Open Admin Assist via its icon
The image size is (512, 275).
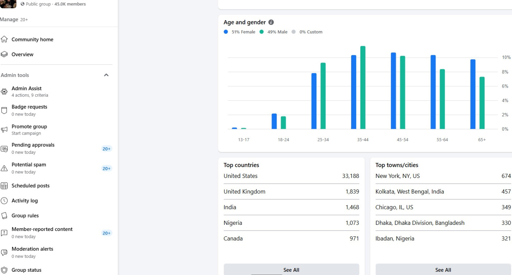[x=4, y=92]
